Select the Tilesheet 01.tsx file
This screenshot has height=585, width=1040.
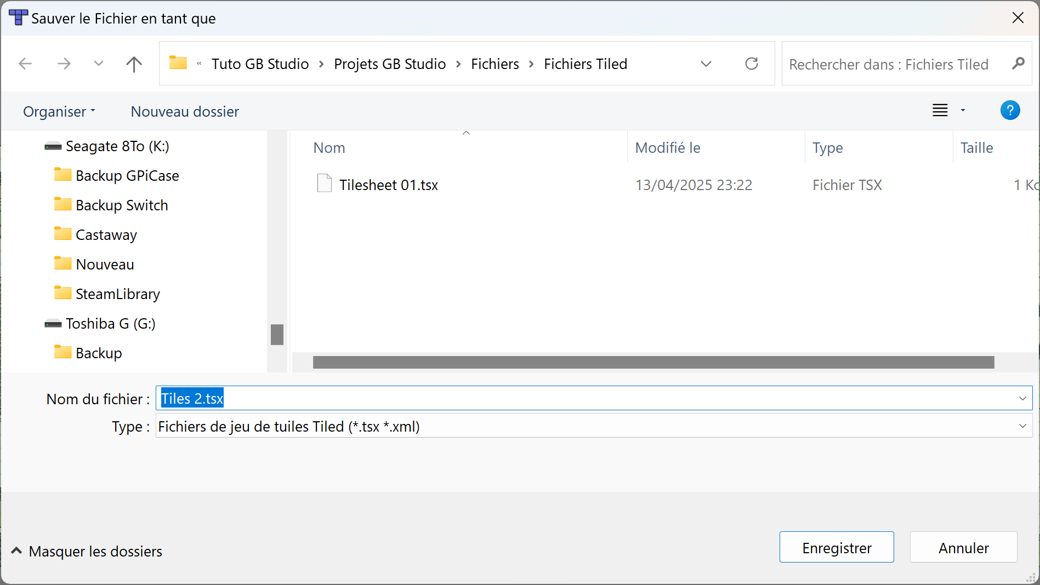[x=388, y=185]
